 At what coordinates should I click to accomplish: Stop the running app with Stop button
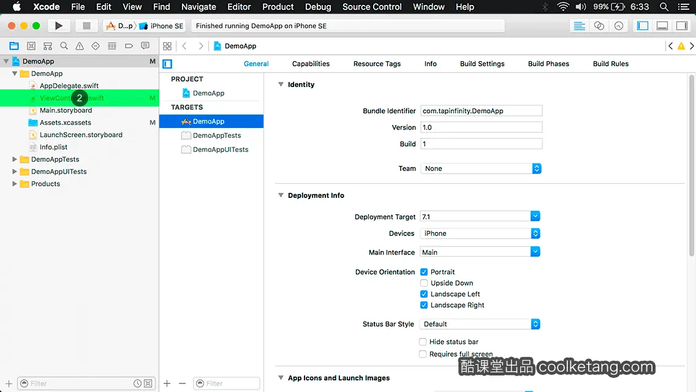[86, 26]
